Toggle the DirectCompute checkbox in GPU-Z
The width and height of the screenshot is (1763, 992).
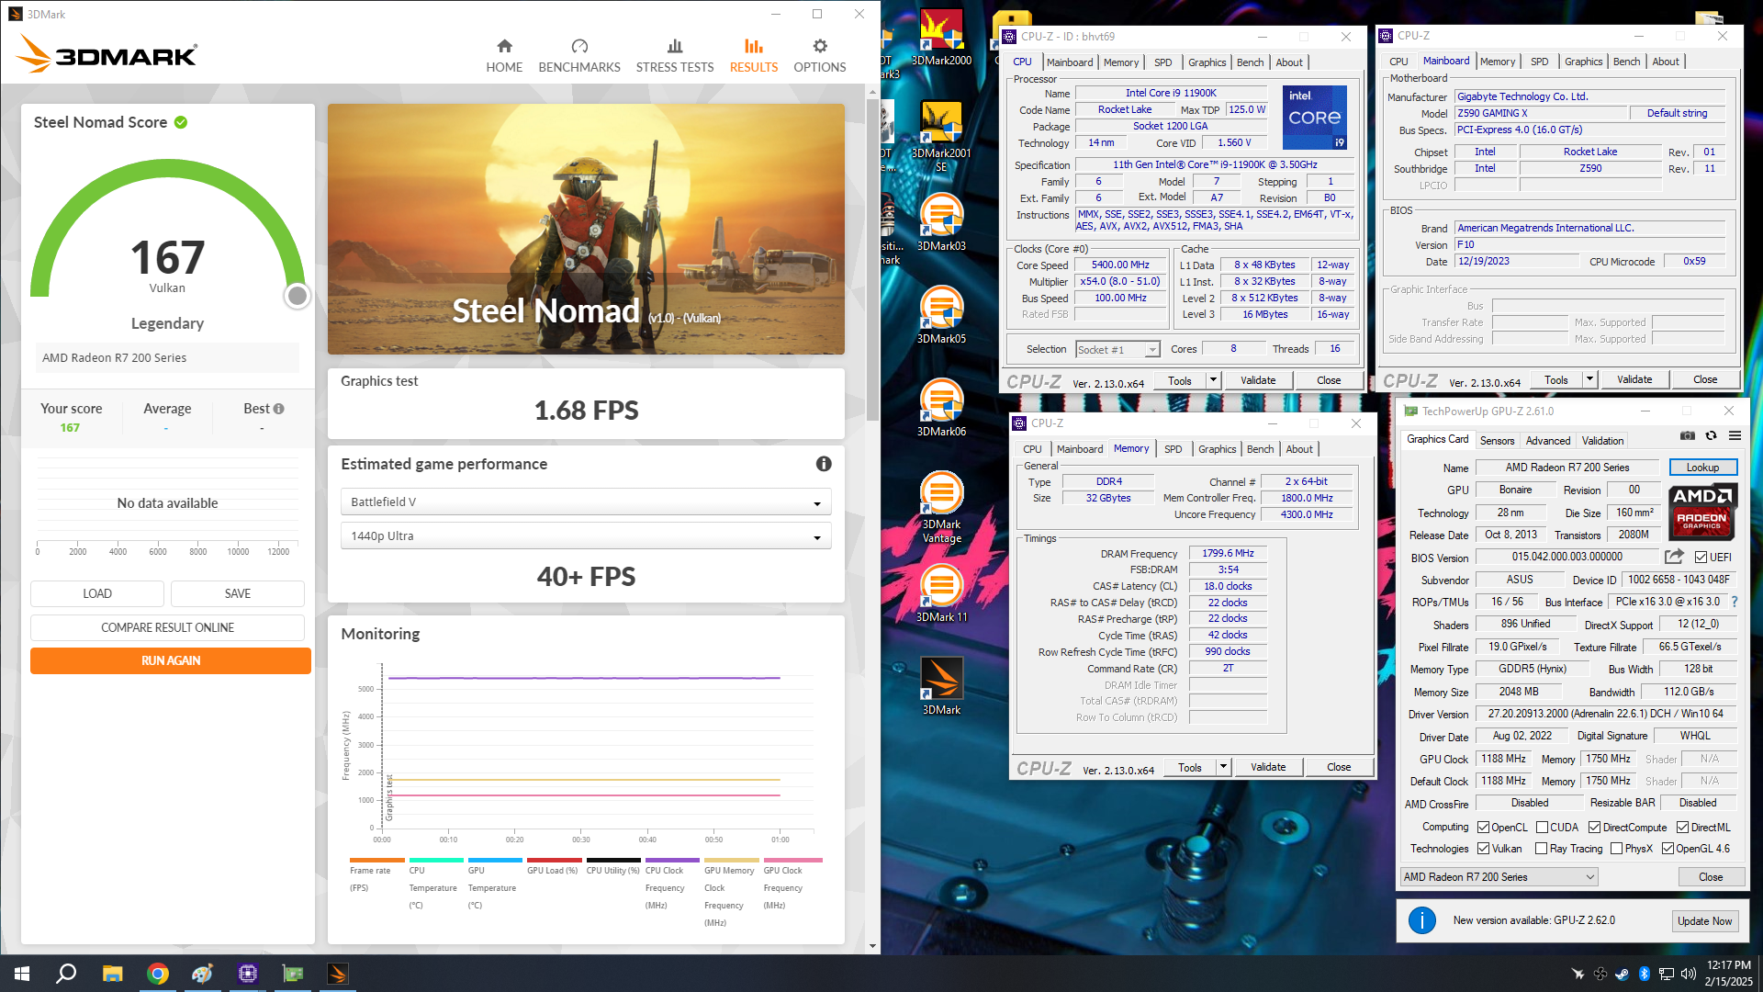(1594, 828)
